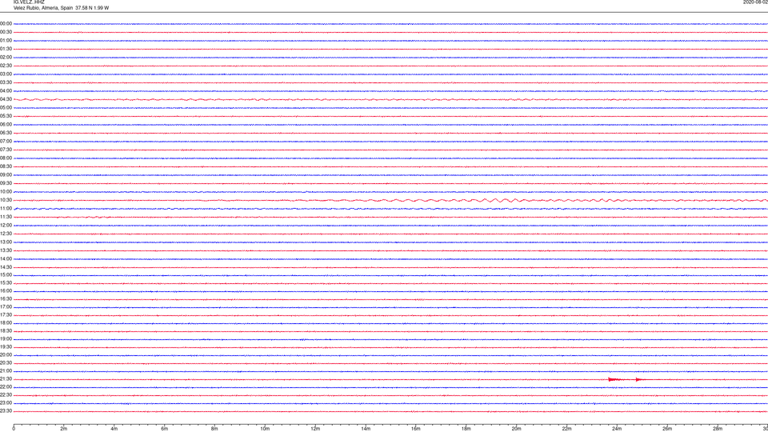Screen dimensions: 768x432
Task: Click the 18m axis tick label
Action: click(466, 429)
